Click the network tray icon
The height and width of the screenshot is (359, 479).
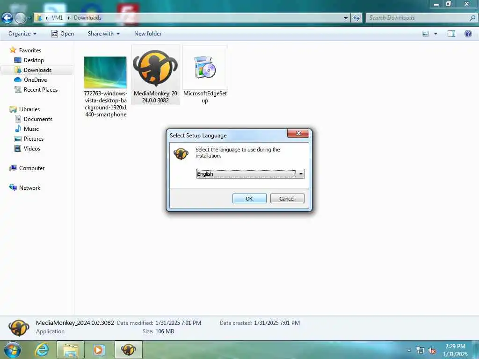(x=421, y=350)
